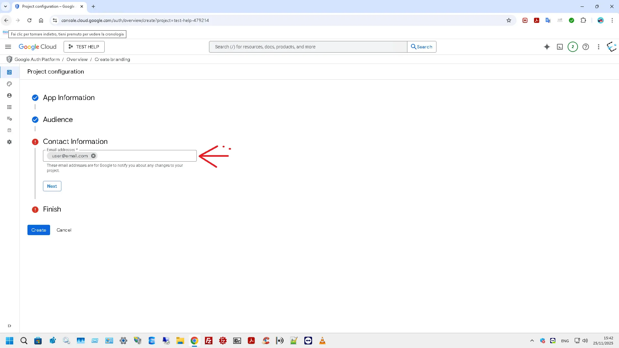Open the Google Cloud navigation menu
Image resolution: width=619 pixels, height=348 pixels.
pos(8,47)
